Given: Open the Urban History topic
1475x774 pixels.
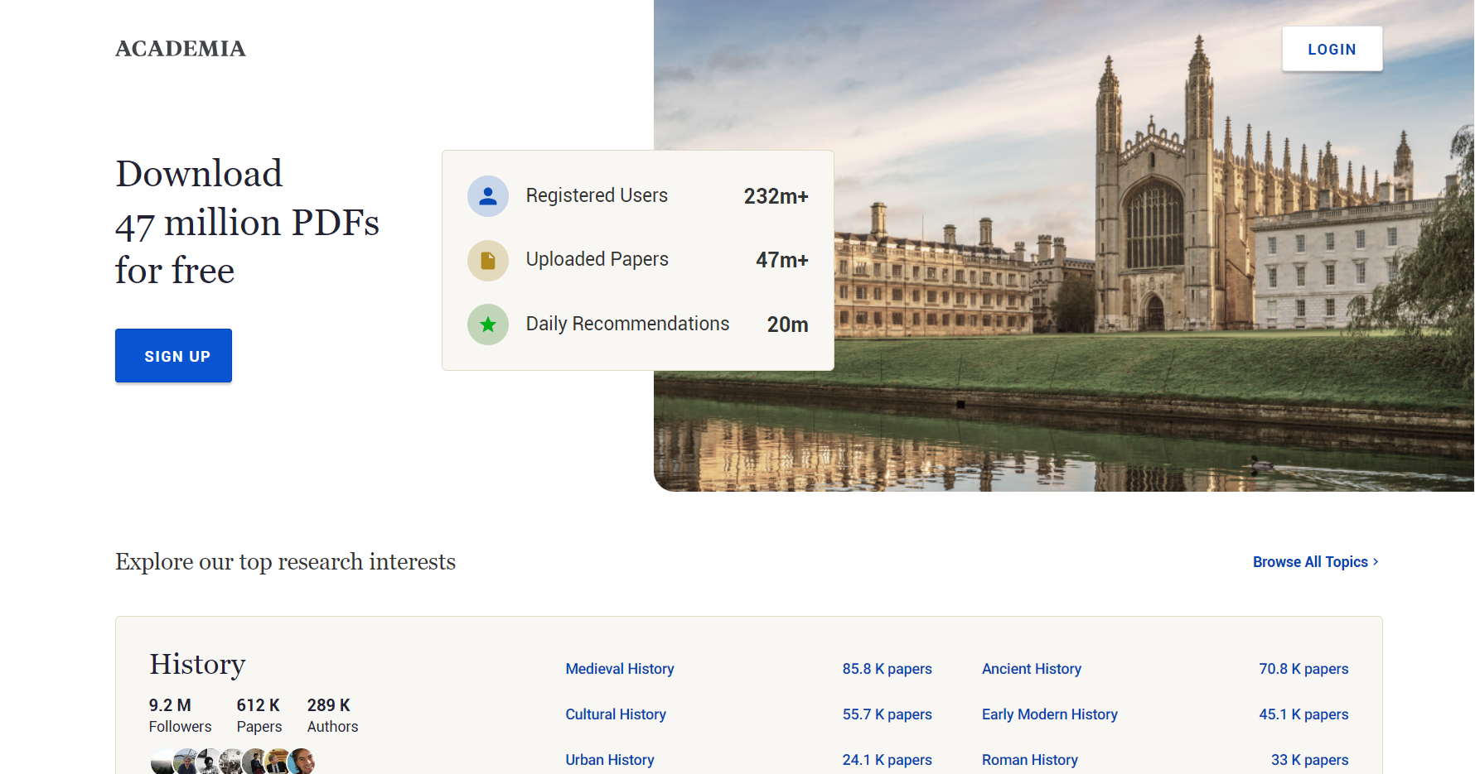Looking at the screenshot, I should 610,760.
